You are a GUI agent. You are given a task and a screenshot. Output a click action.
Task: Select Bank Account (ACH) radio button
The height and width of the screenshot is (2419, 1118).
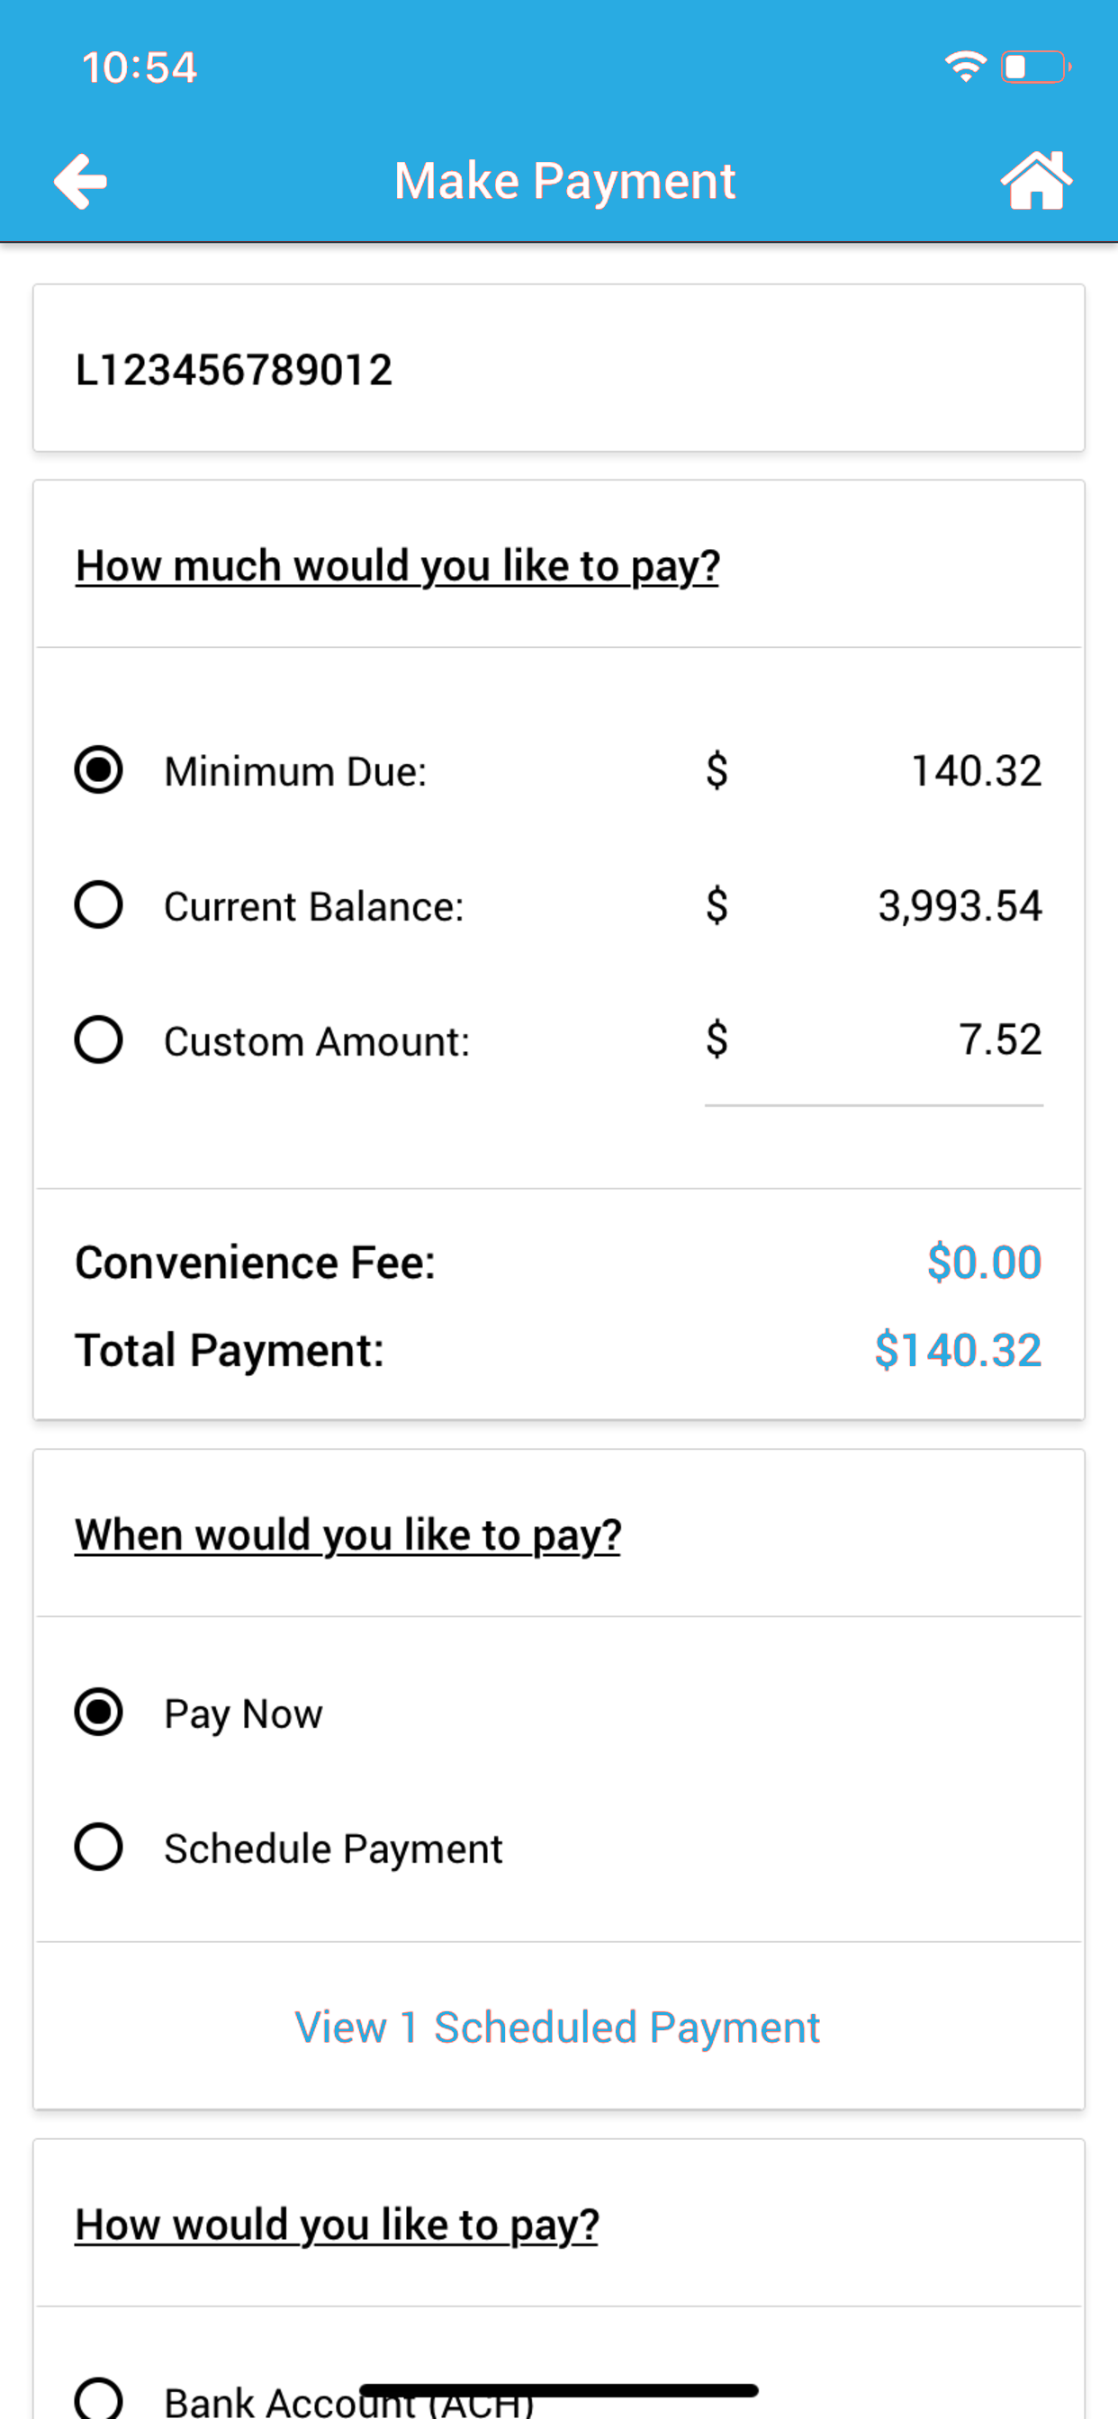tap(99, 2399)
